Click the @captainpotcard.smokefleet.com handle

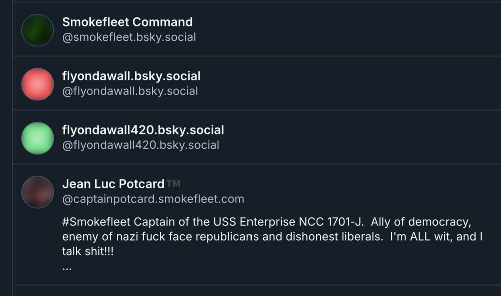[152, 198]
